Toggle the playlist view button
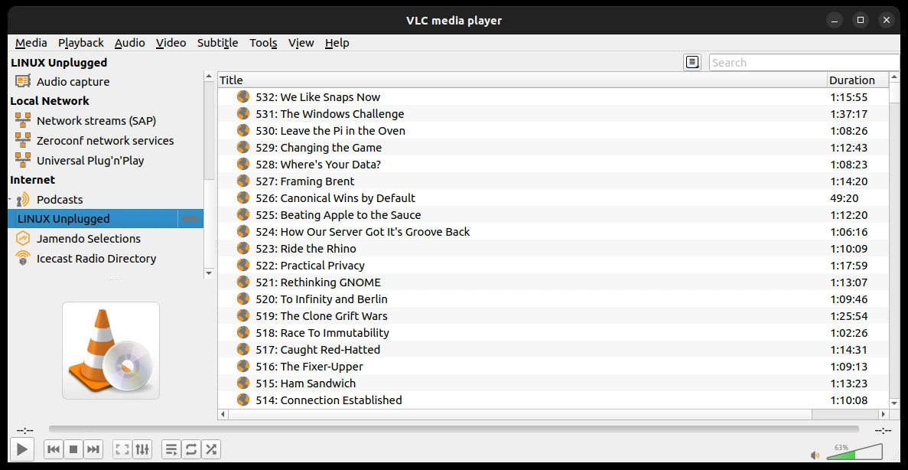Screen dimensions: 908x470 tap(171, 449)
